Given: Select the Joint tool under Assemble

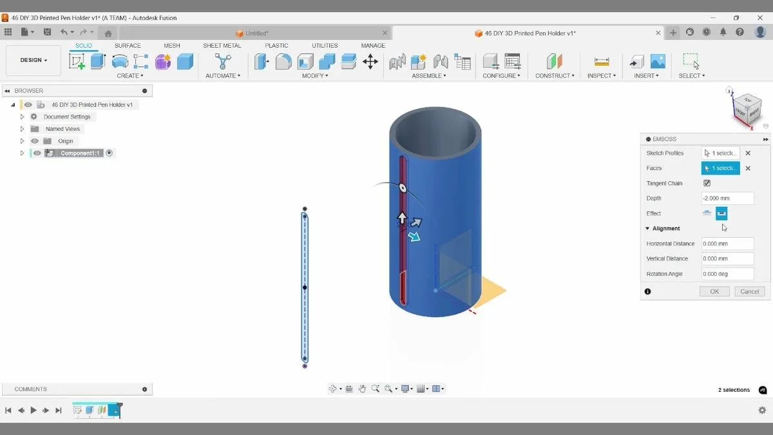Looking at the screenshot, I should [x=419, y=61].
